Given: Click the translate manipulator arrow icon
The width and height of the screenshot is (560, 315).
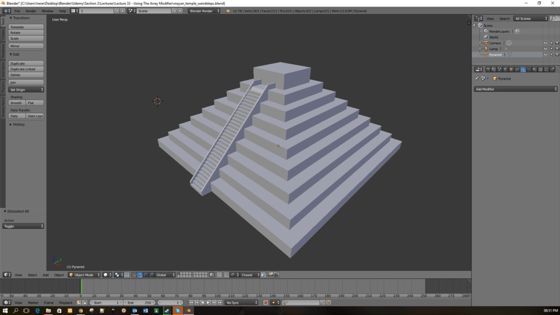Looking at the screenshot, I should [140, 275].
